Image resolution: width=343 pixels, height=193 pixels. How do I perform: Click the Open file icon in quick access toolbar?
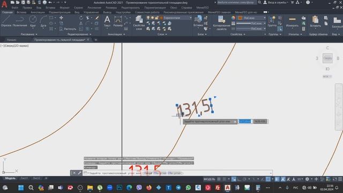click(x=18, y=2)
